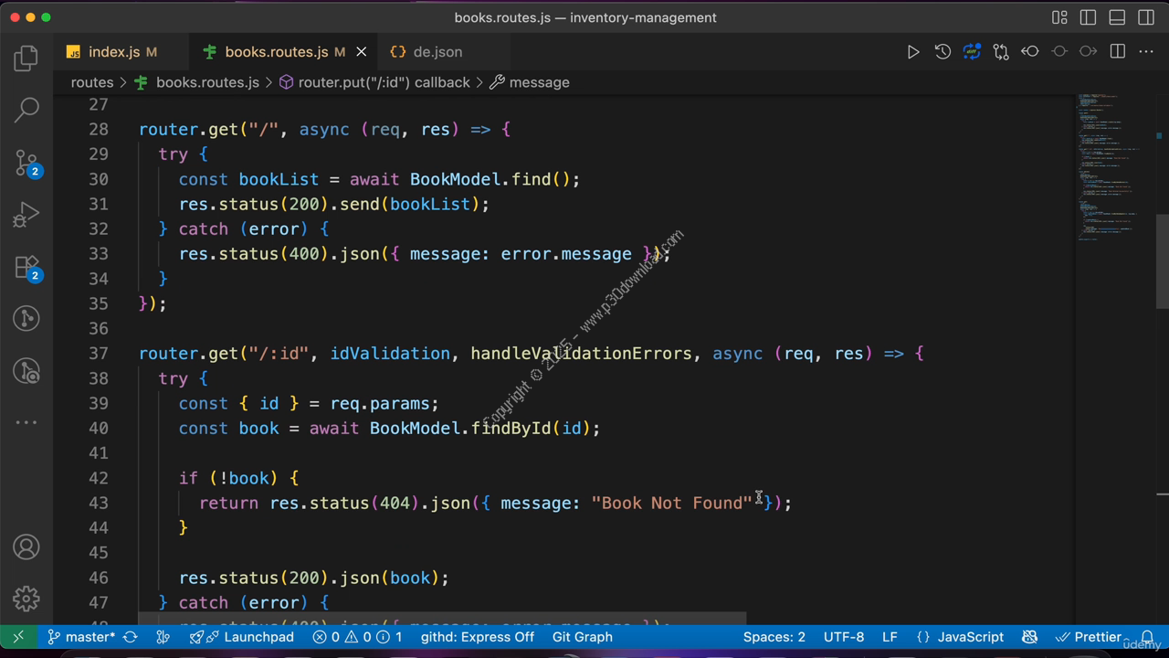This screenshot has width=1169, height=658.
Task: Switch to the index.js tab
Action: (114, 52)
